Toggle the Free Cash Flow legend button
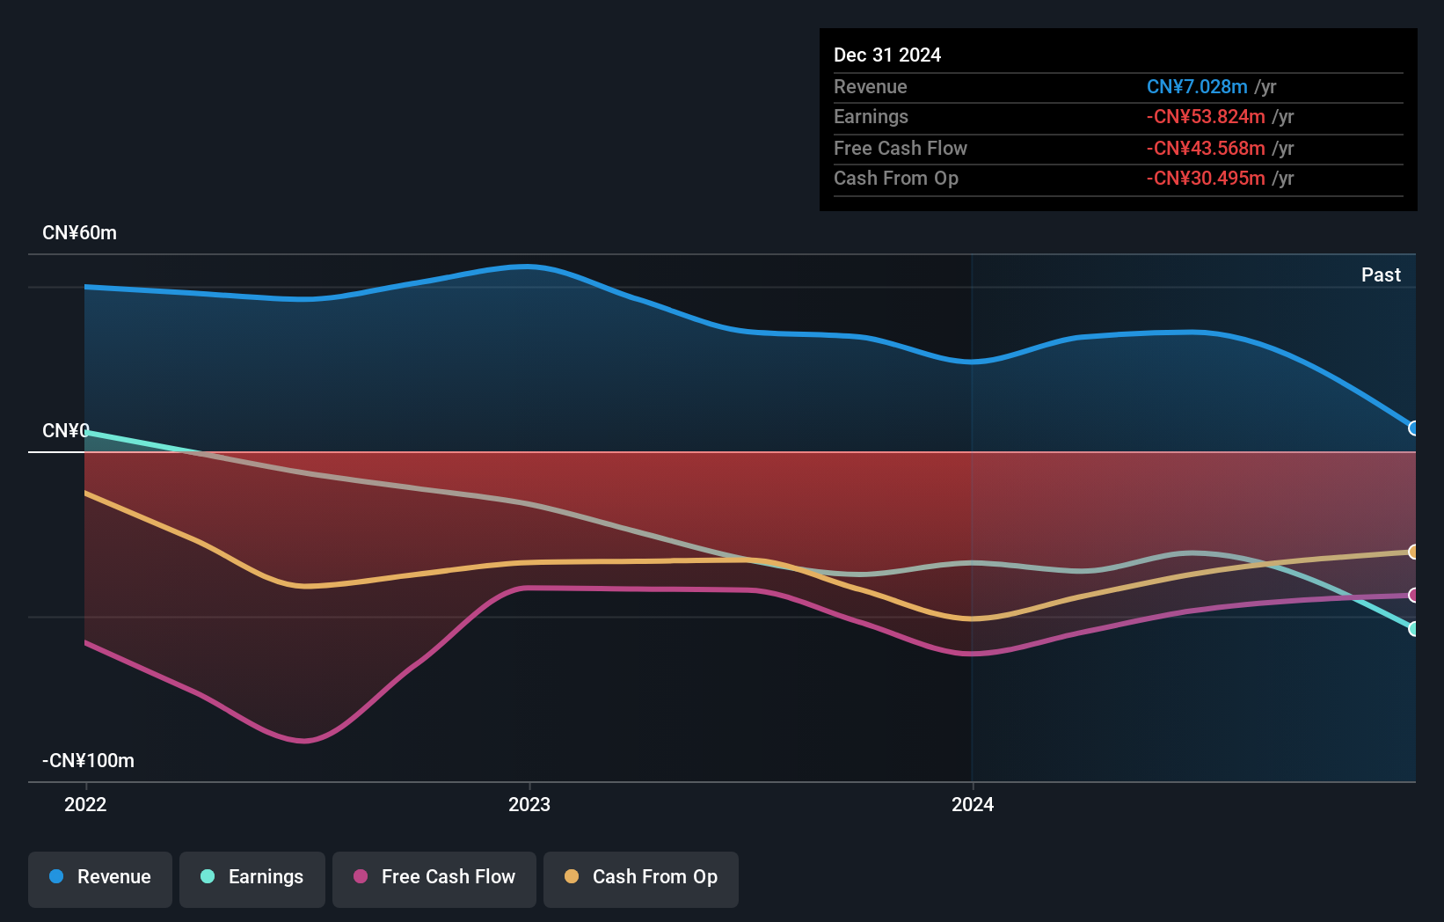The width and height of the screenshot is (1444, 922). [434, 879]
